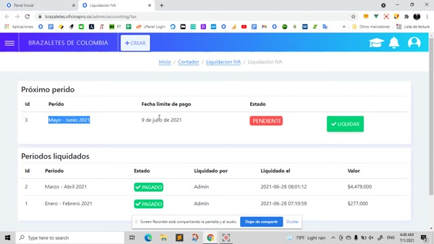Click the value $277,000

[357, 203]
